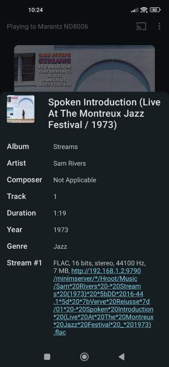Tap the Composer 'Not Applicable' value

click(x=75, y=180)
